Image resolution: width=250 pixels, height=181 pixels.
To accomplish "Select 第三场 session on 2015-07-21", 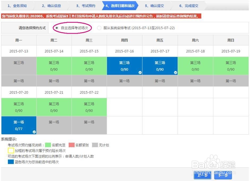I will 54,107.
